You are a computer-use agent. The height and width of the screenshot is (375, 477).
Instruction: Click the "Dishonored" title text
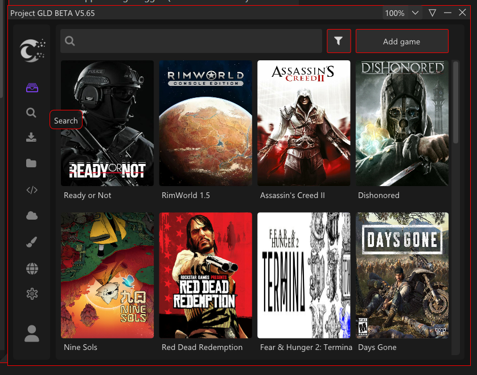379,195
